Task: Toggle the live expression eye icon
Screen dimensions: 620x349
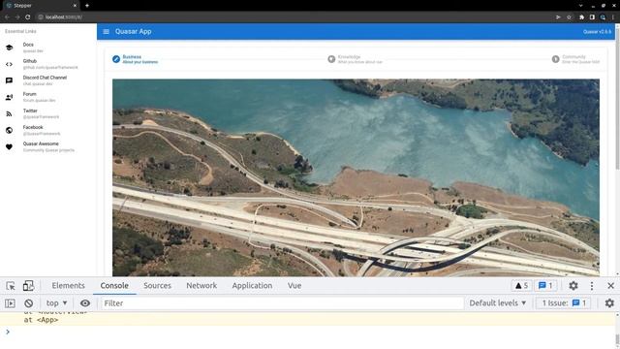Action: [85, 303]
